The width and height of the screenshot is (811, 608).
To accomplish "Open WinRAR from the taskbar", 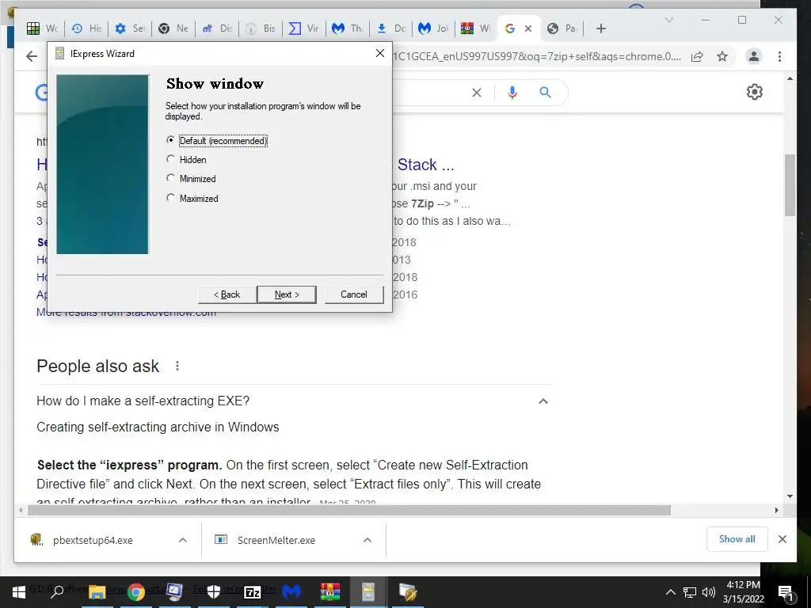I will (330, 591).
